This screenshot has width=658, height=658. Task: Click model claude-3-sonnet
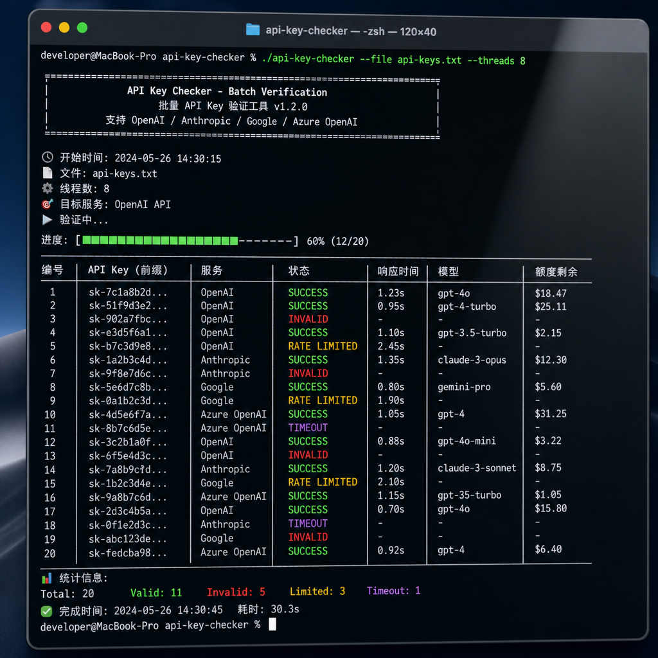tap(477, 468)
